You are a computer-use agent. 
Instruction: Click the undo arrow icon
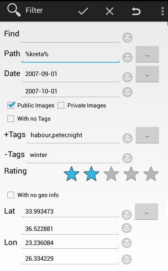(x=136, y=12)
